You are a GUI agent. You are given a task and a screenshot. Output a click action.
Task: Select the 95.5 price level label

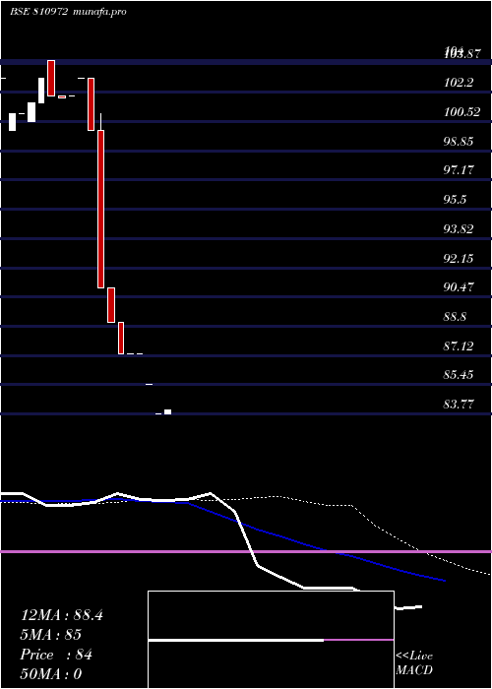click(455, 200)
